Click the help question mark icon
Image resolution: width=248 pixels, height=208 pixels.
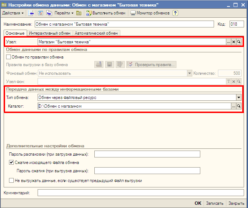click(176, 13)
